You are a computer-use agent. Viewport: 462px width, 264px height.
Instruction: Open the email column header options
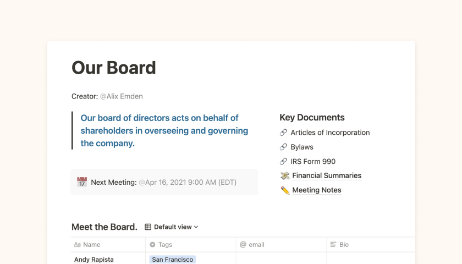click(256, 245)
